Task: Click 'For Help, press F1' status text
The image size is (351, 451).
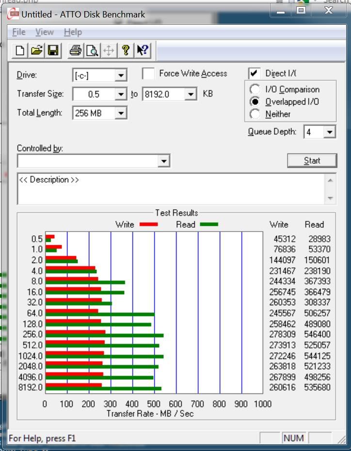Action: click(42, 438)
